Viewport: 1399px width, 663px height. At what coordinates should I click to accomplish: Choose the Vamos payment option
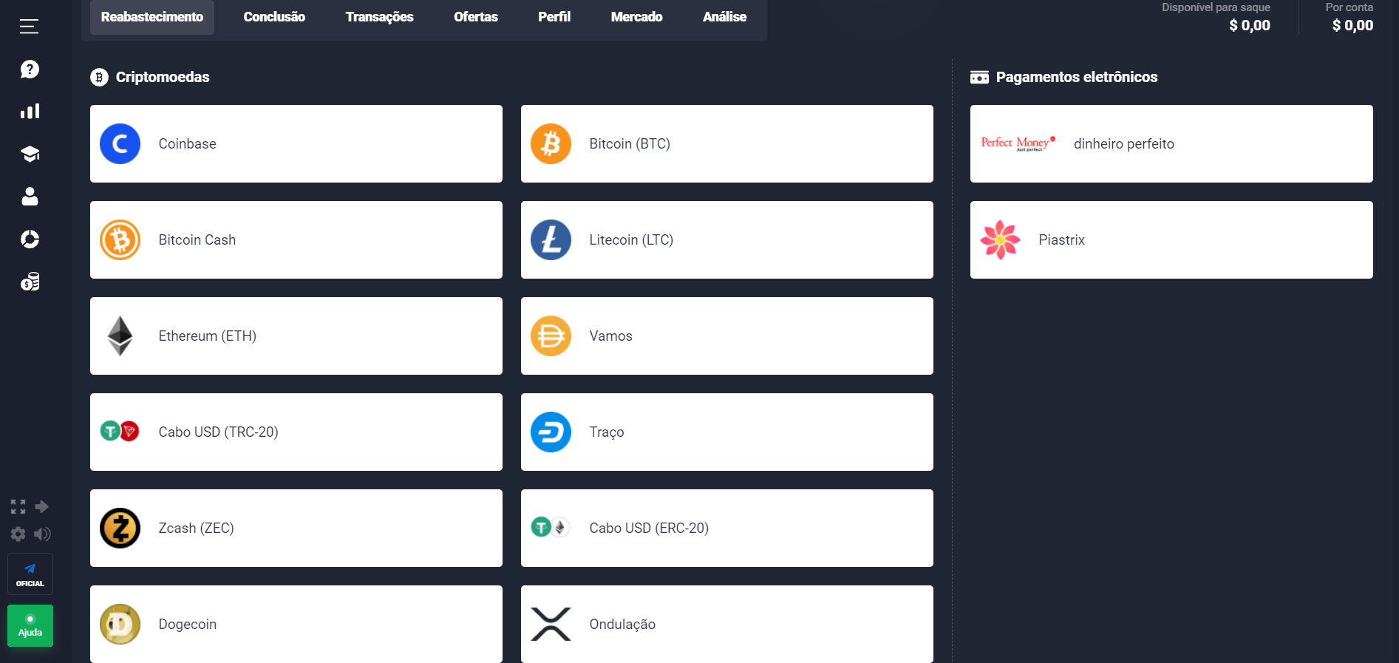726,336
